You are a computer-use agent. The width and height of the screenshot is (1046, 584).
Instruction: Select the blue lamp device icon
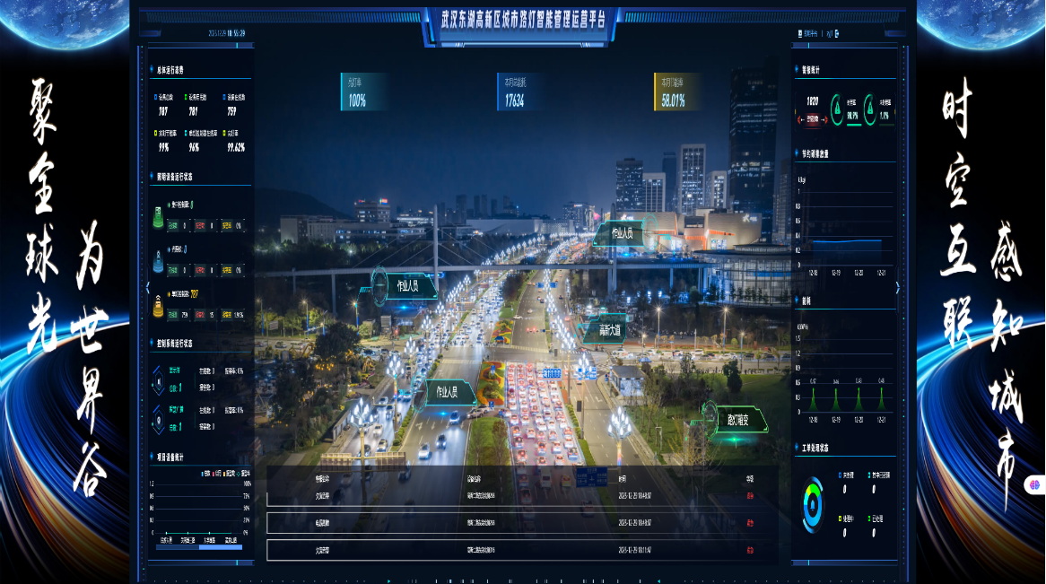coord(158,261)
